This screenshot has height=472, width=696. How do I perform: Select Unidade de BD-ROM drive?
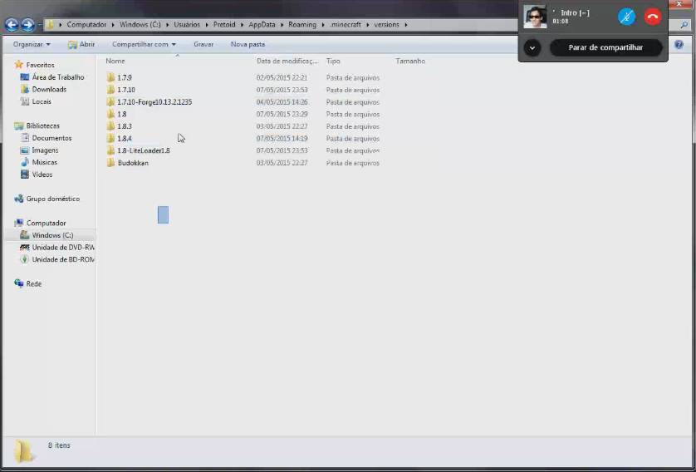pyautogui.click(x=62, y=260)
